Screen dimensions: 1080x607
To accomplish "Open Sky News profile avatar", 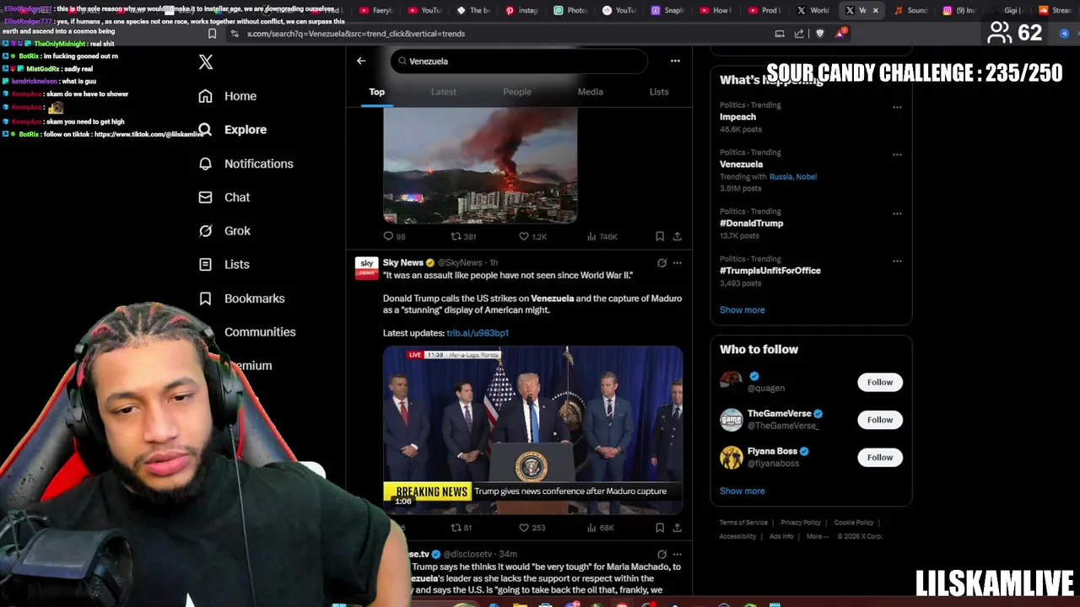I will point(367,268).
